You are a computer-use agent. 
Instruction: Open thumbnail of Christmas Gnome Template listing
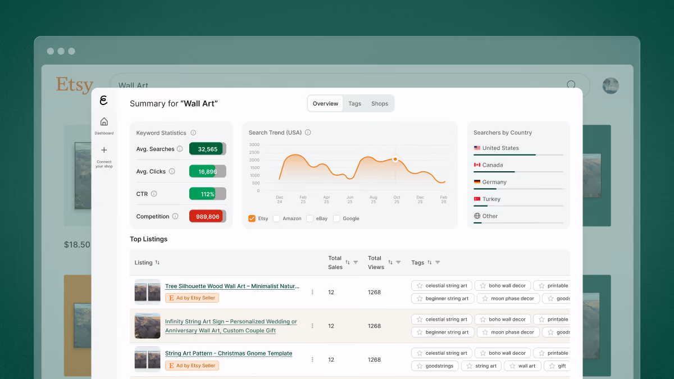coord(148,359)
